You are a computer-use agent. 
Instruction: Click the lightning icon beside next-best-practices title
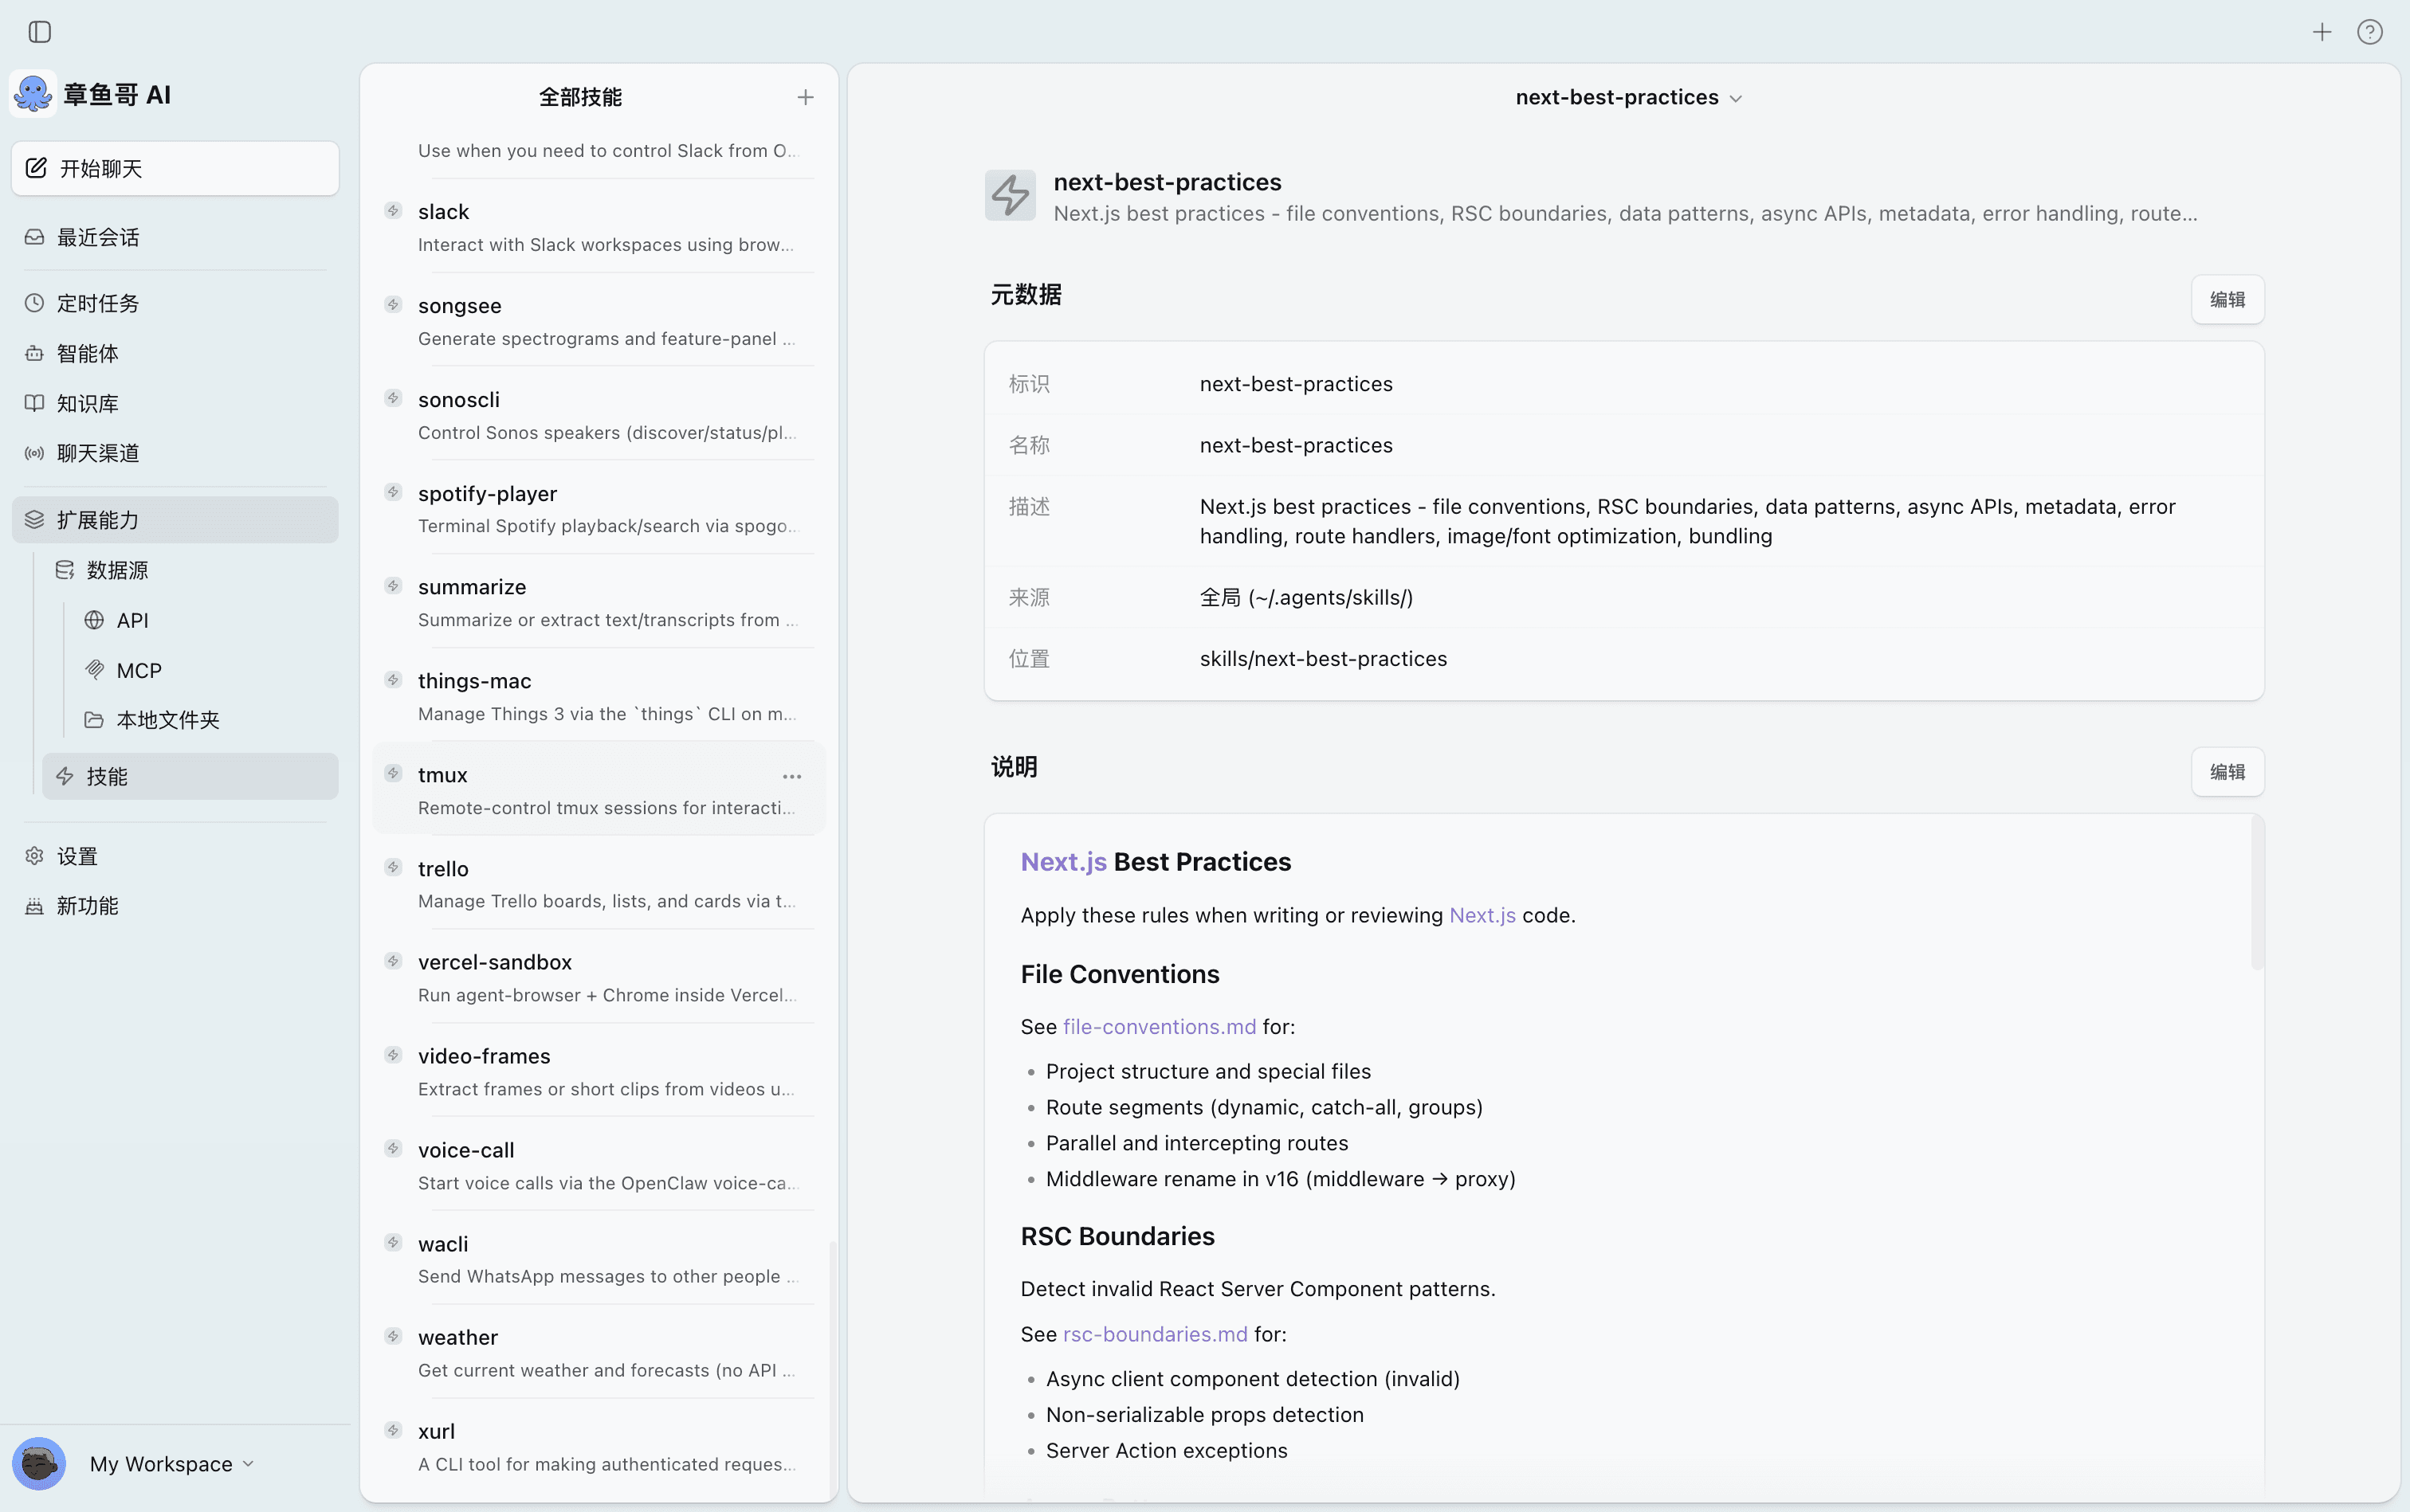click(x=1010, y=195)
